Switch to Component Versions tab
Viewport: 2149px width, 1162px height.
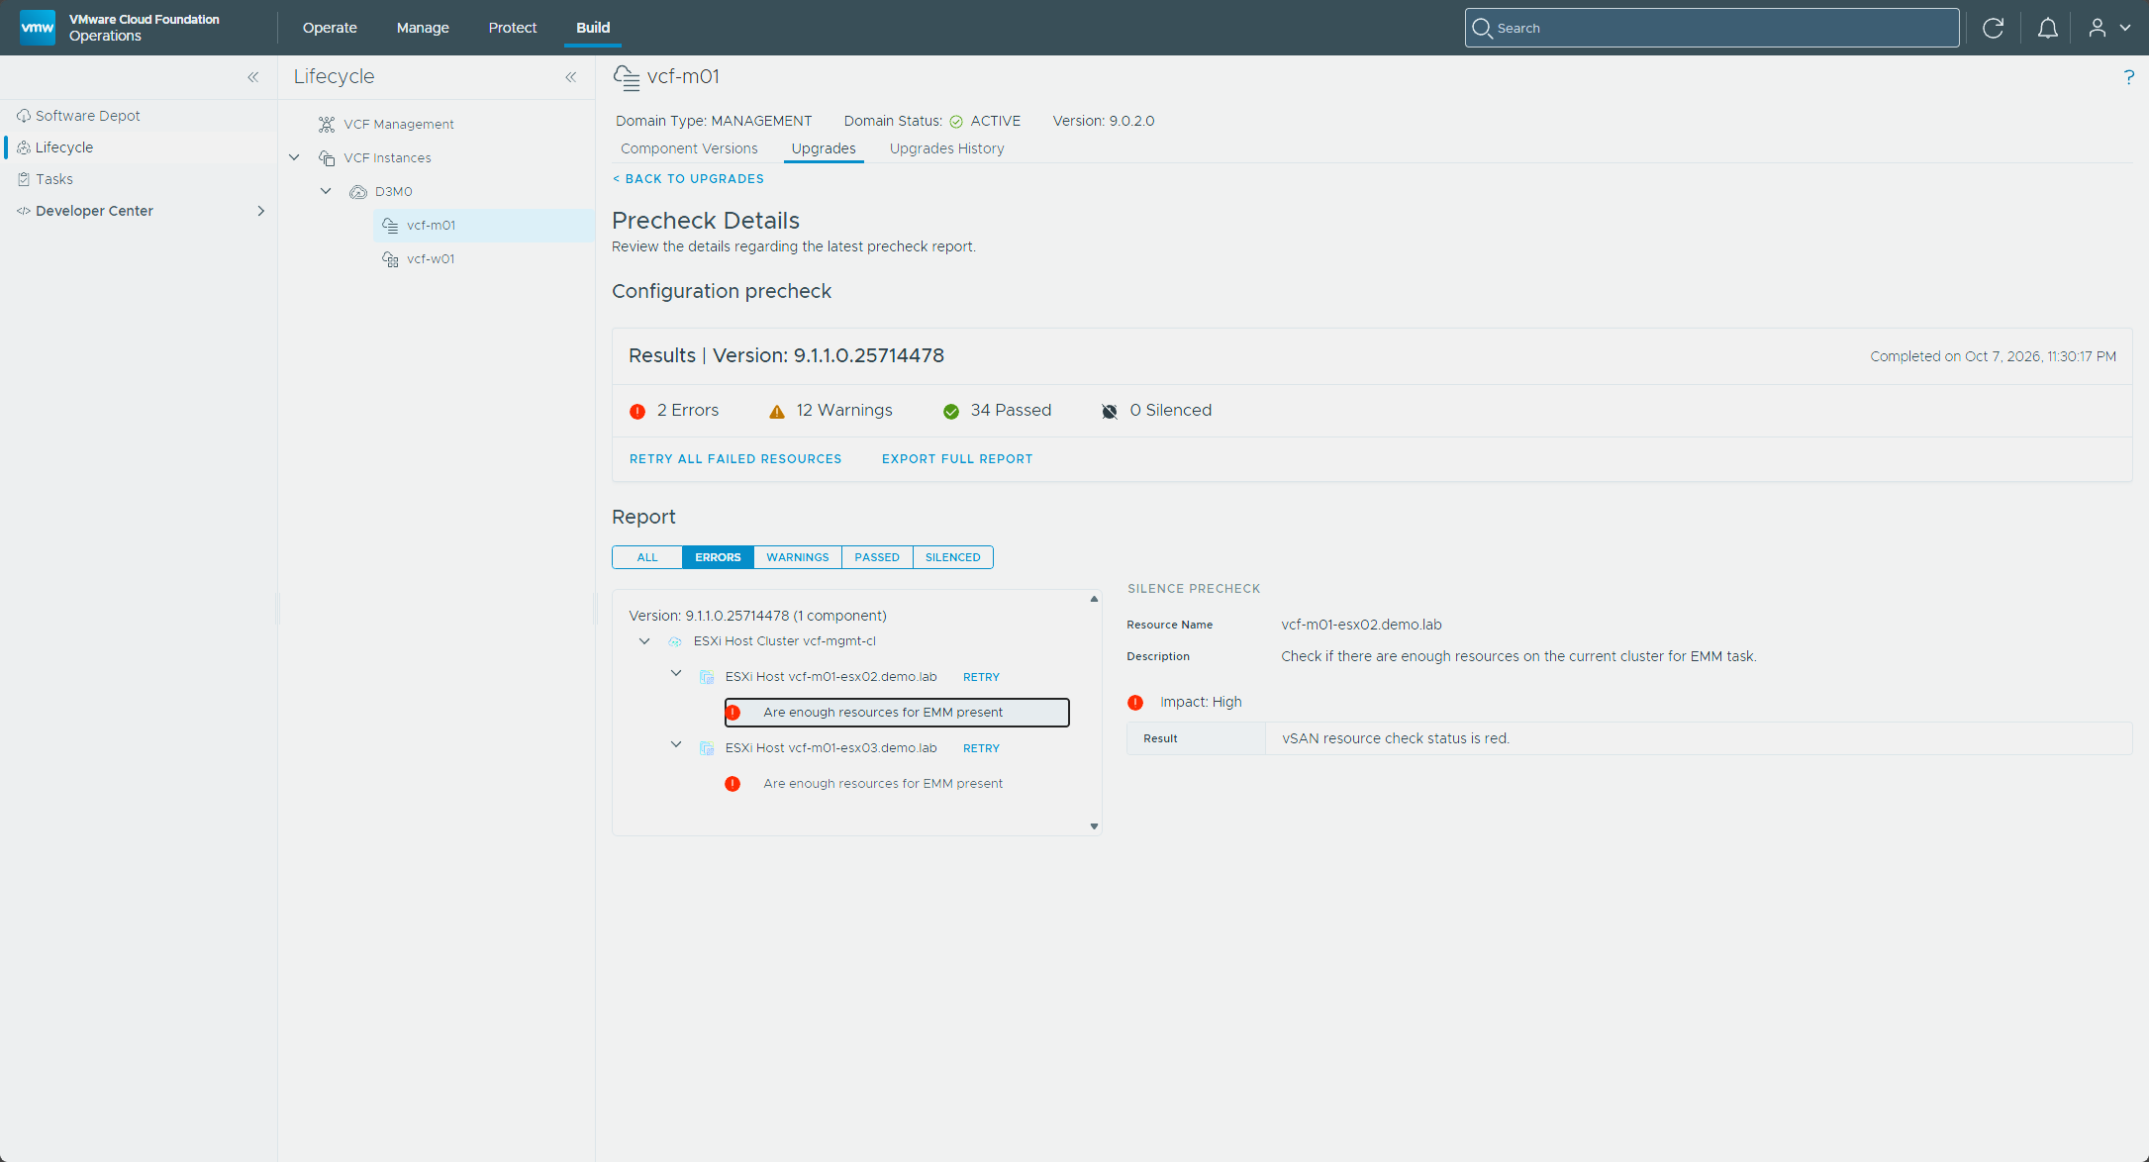(689, 148)
